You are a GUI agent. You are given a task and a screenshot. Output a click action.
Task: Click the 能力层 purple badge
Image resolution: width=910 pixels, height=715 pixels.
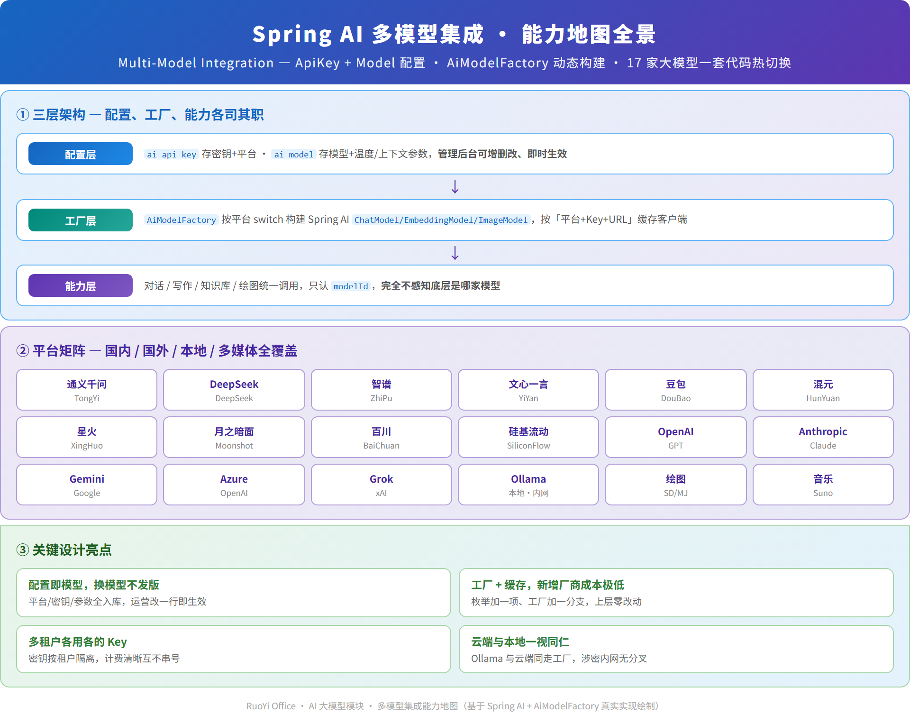[81, 285]
